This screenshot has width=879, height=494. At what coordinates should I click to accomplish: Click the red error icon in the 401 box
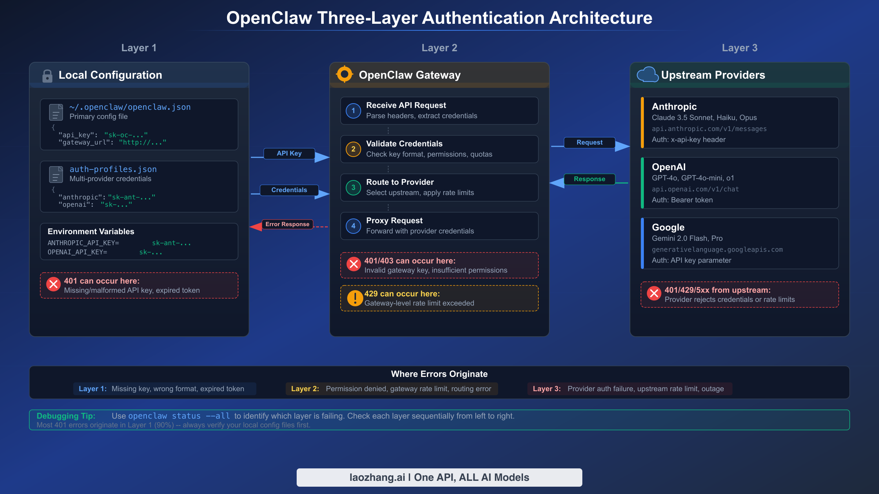click(53, 284)
